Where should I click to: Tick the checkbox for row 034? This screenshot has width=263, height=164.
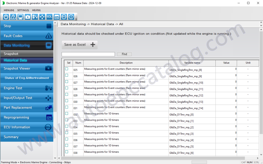pyautogui.click(x=67, y=126)
